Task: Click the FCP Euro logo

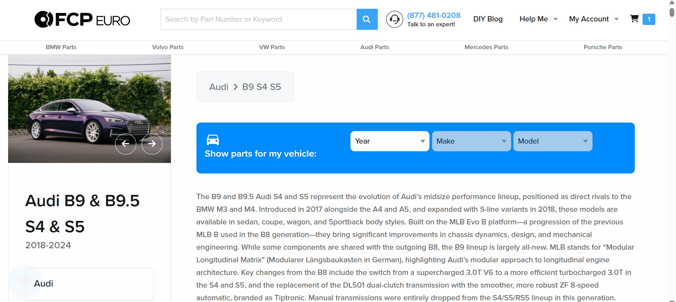Action: [82, 19]
